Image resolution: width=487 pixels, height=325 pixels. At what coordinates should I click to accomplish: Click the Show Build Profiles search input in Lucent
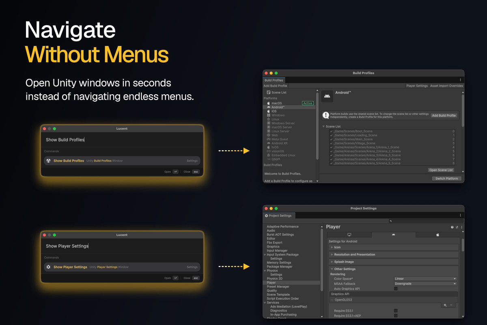click(x=122, y=140)
